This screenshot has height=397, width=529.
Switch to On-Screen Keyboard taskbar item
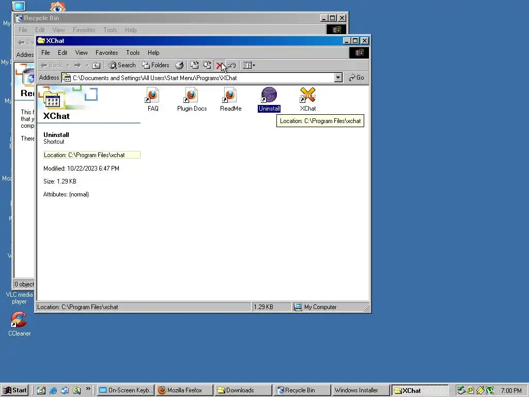(126, 390)
